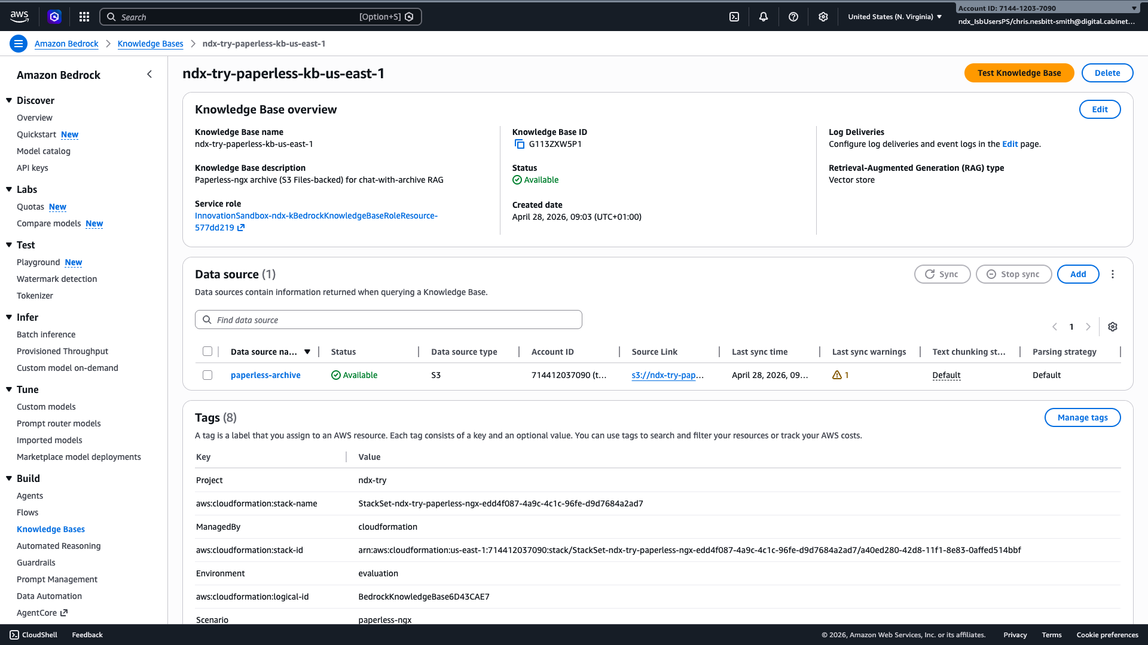Open the s3://ndx-try-pap source link
Viewport: 1148px width, 645px height.
[x=667, y=375]
